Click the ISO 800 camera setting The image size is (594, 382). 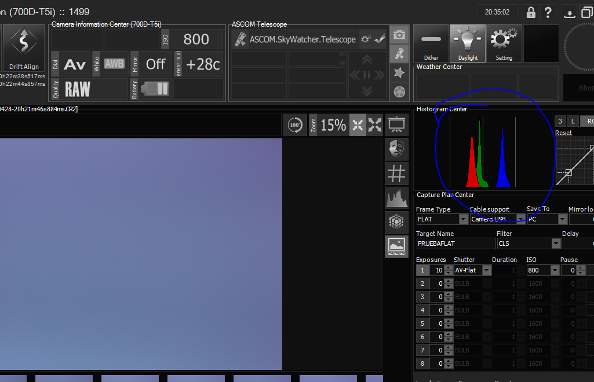(x=192, y=39)
